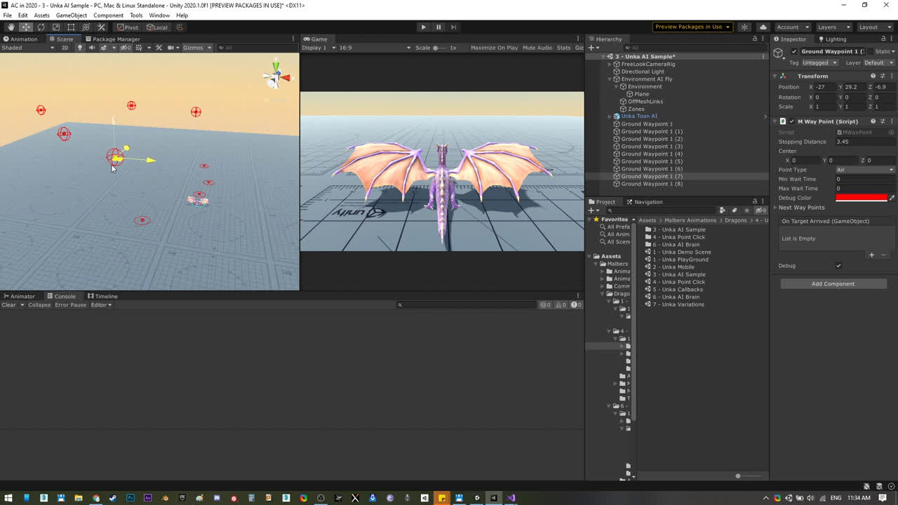Disable the M Way Point script checkbox
The image size is (898, 505).
[792, 121]
